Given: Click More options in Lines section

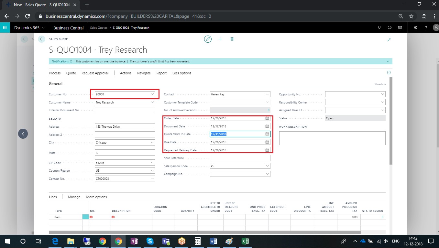Looking at the screenshot, I should [96, 197].
